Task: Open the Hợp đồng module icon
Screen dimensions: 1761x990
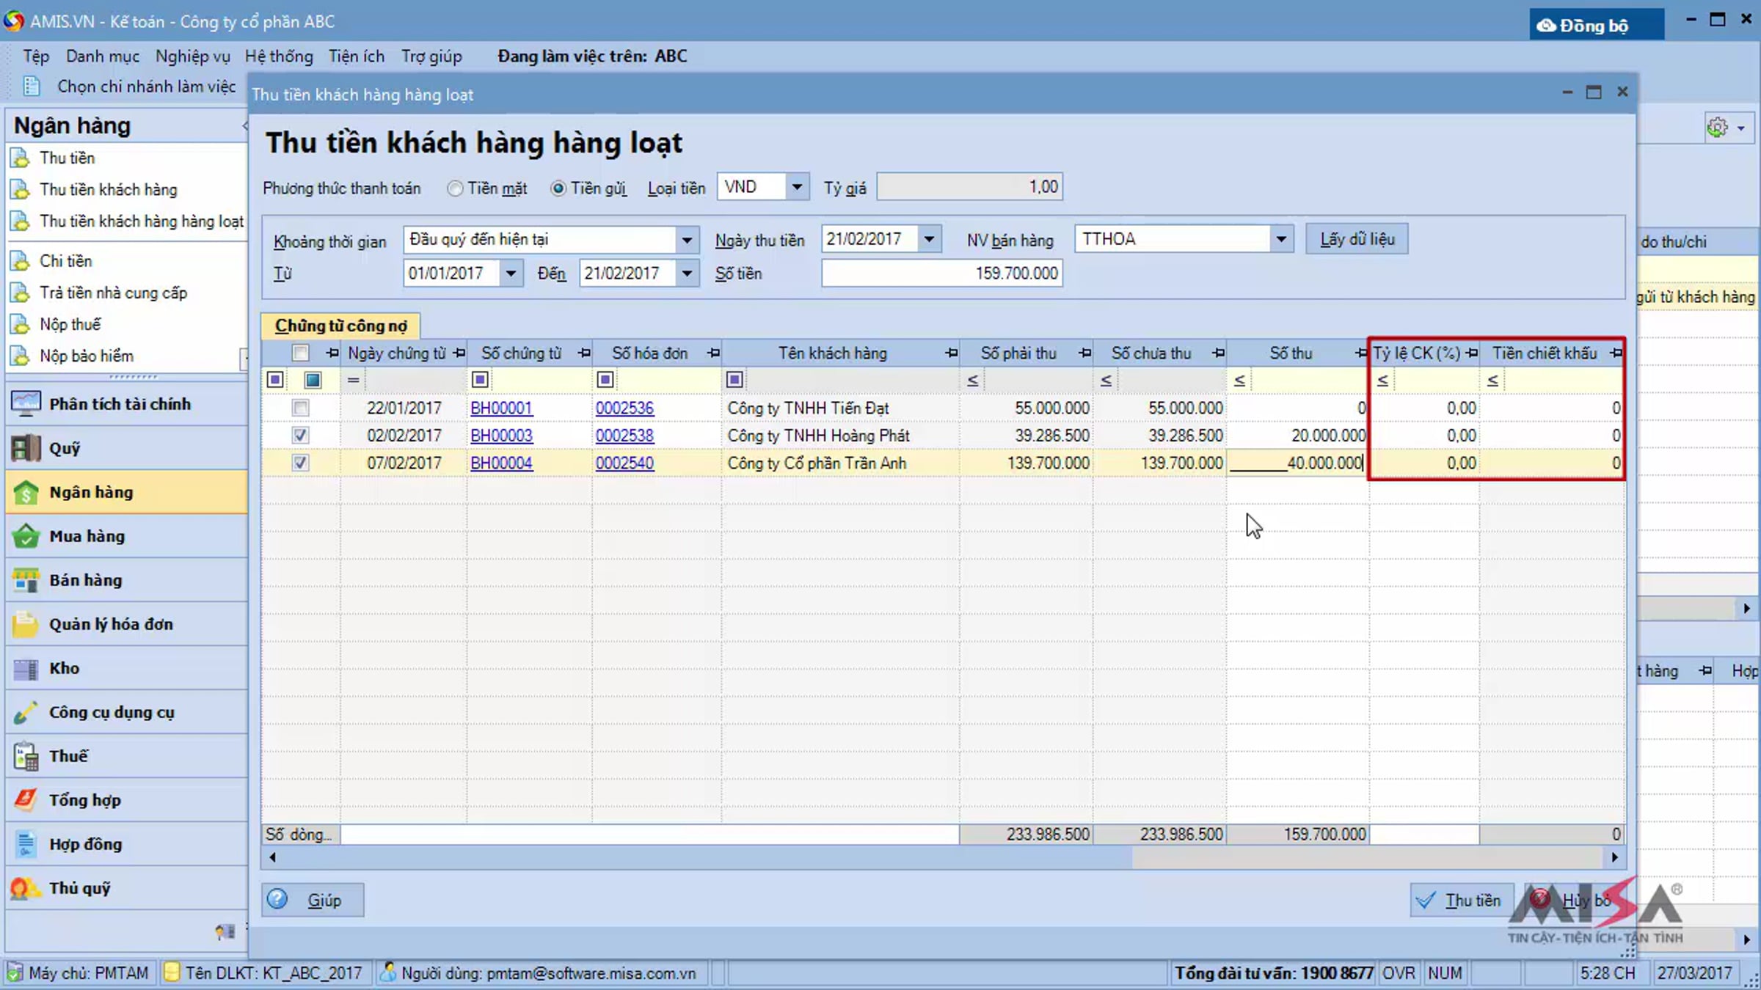Action: 26,844
